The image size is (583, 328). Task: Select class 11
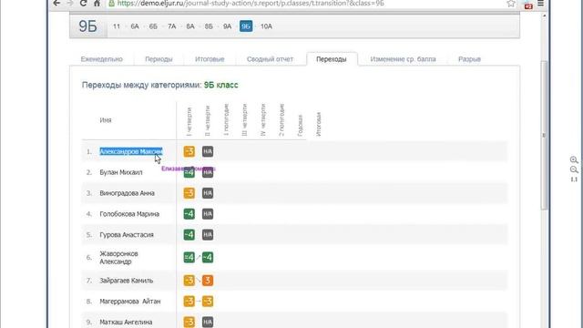coord(117,26)
